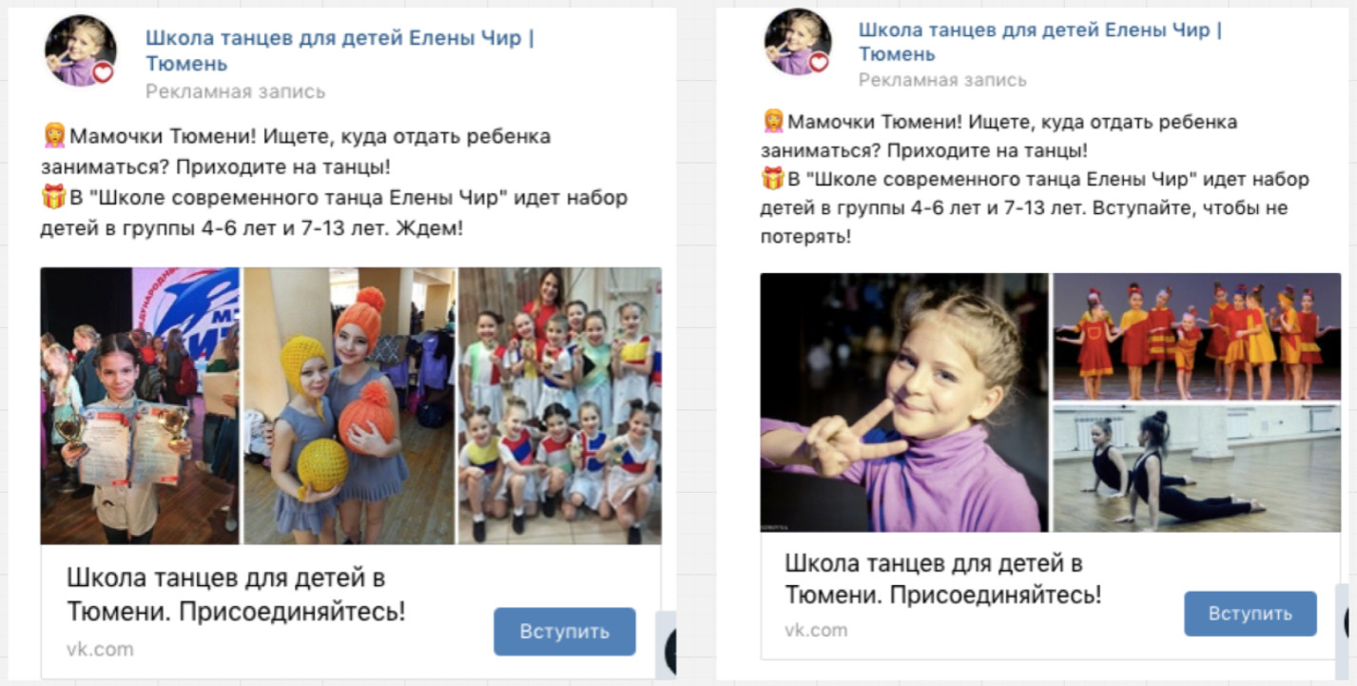The width and height of the screenshot is (1357, 686).
Task: Click the left ad's round profile avatar
Action: pos(80,50)
